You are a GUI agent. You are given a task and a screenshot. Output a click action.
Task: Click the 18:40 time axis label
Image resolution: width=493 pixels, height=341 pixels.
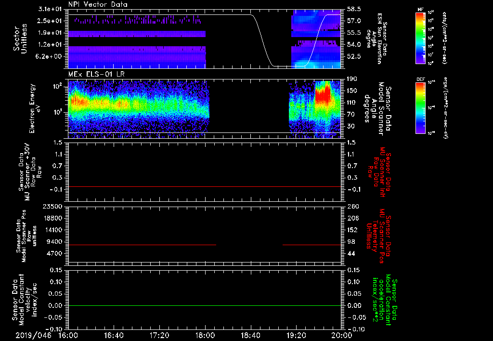point(250,335)
